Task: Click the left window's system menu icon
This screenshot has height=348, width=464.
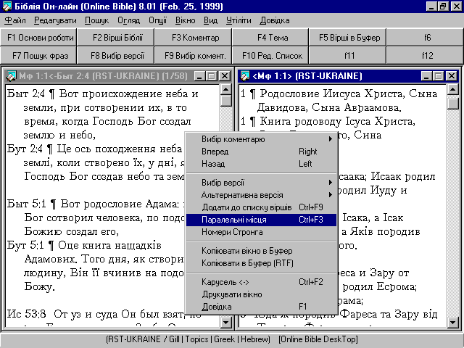Action: (x=10, y=76)
